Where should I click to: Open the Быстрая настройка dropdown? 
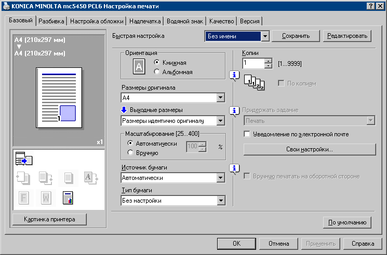[x=265, y=36]
